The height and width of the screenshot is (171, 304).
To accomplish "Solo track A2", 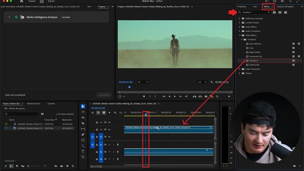I will click(114, 152).
